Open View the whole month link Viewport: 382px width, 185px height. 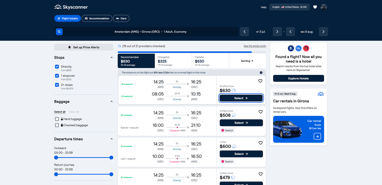click(255, 46)
